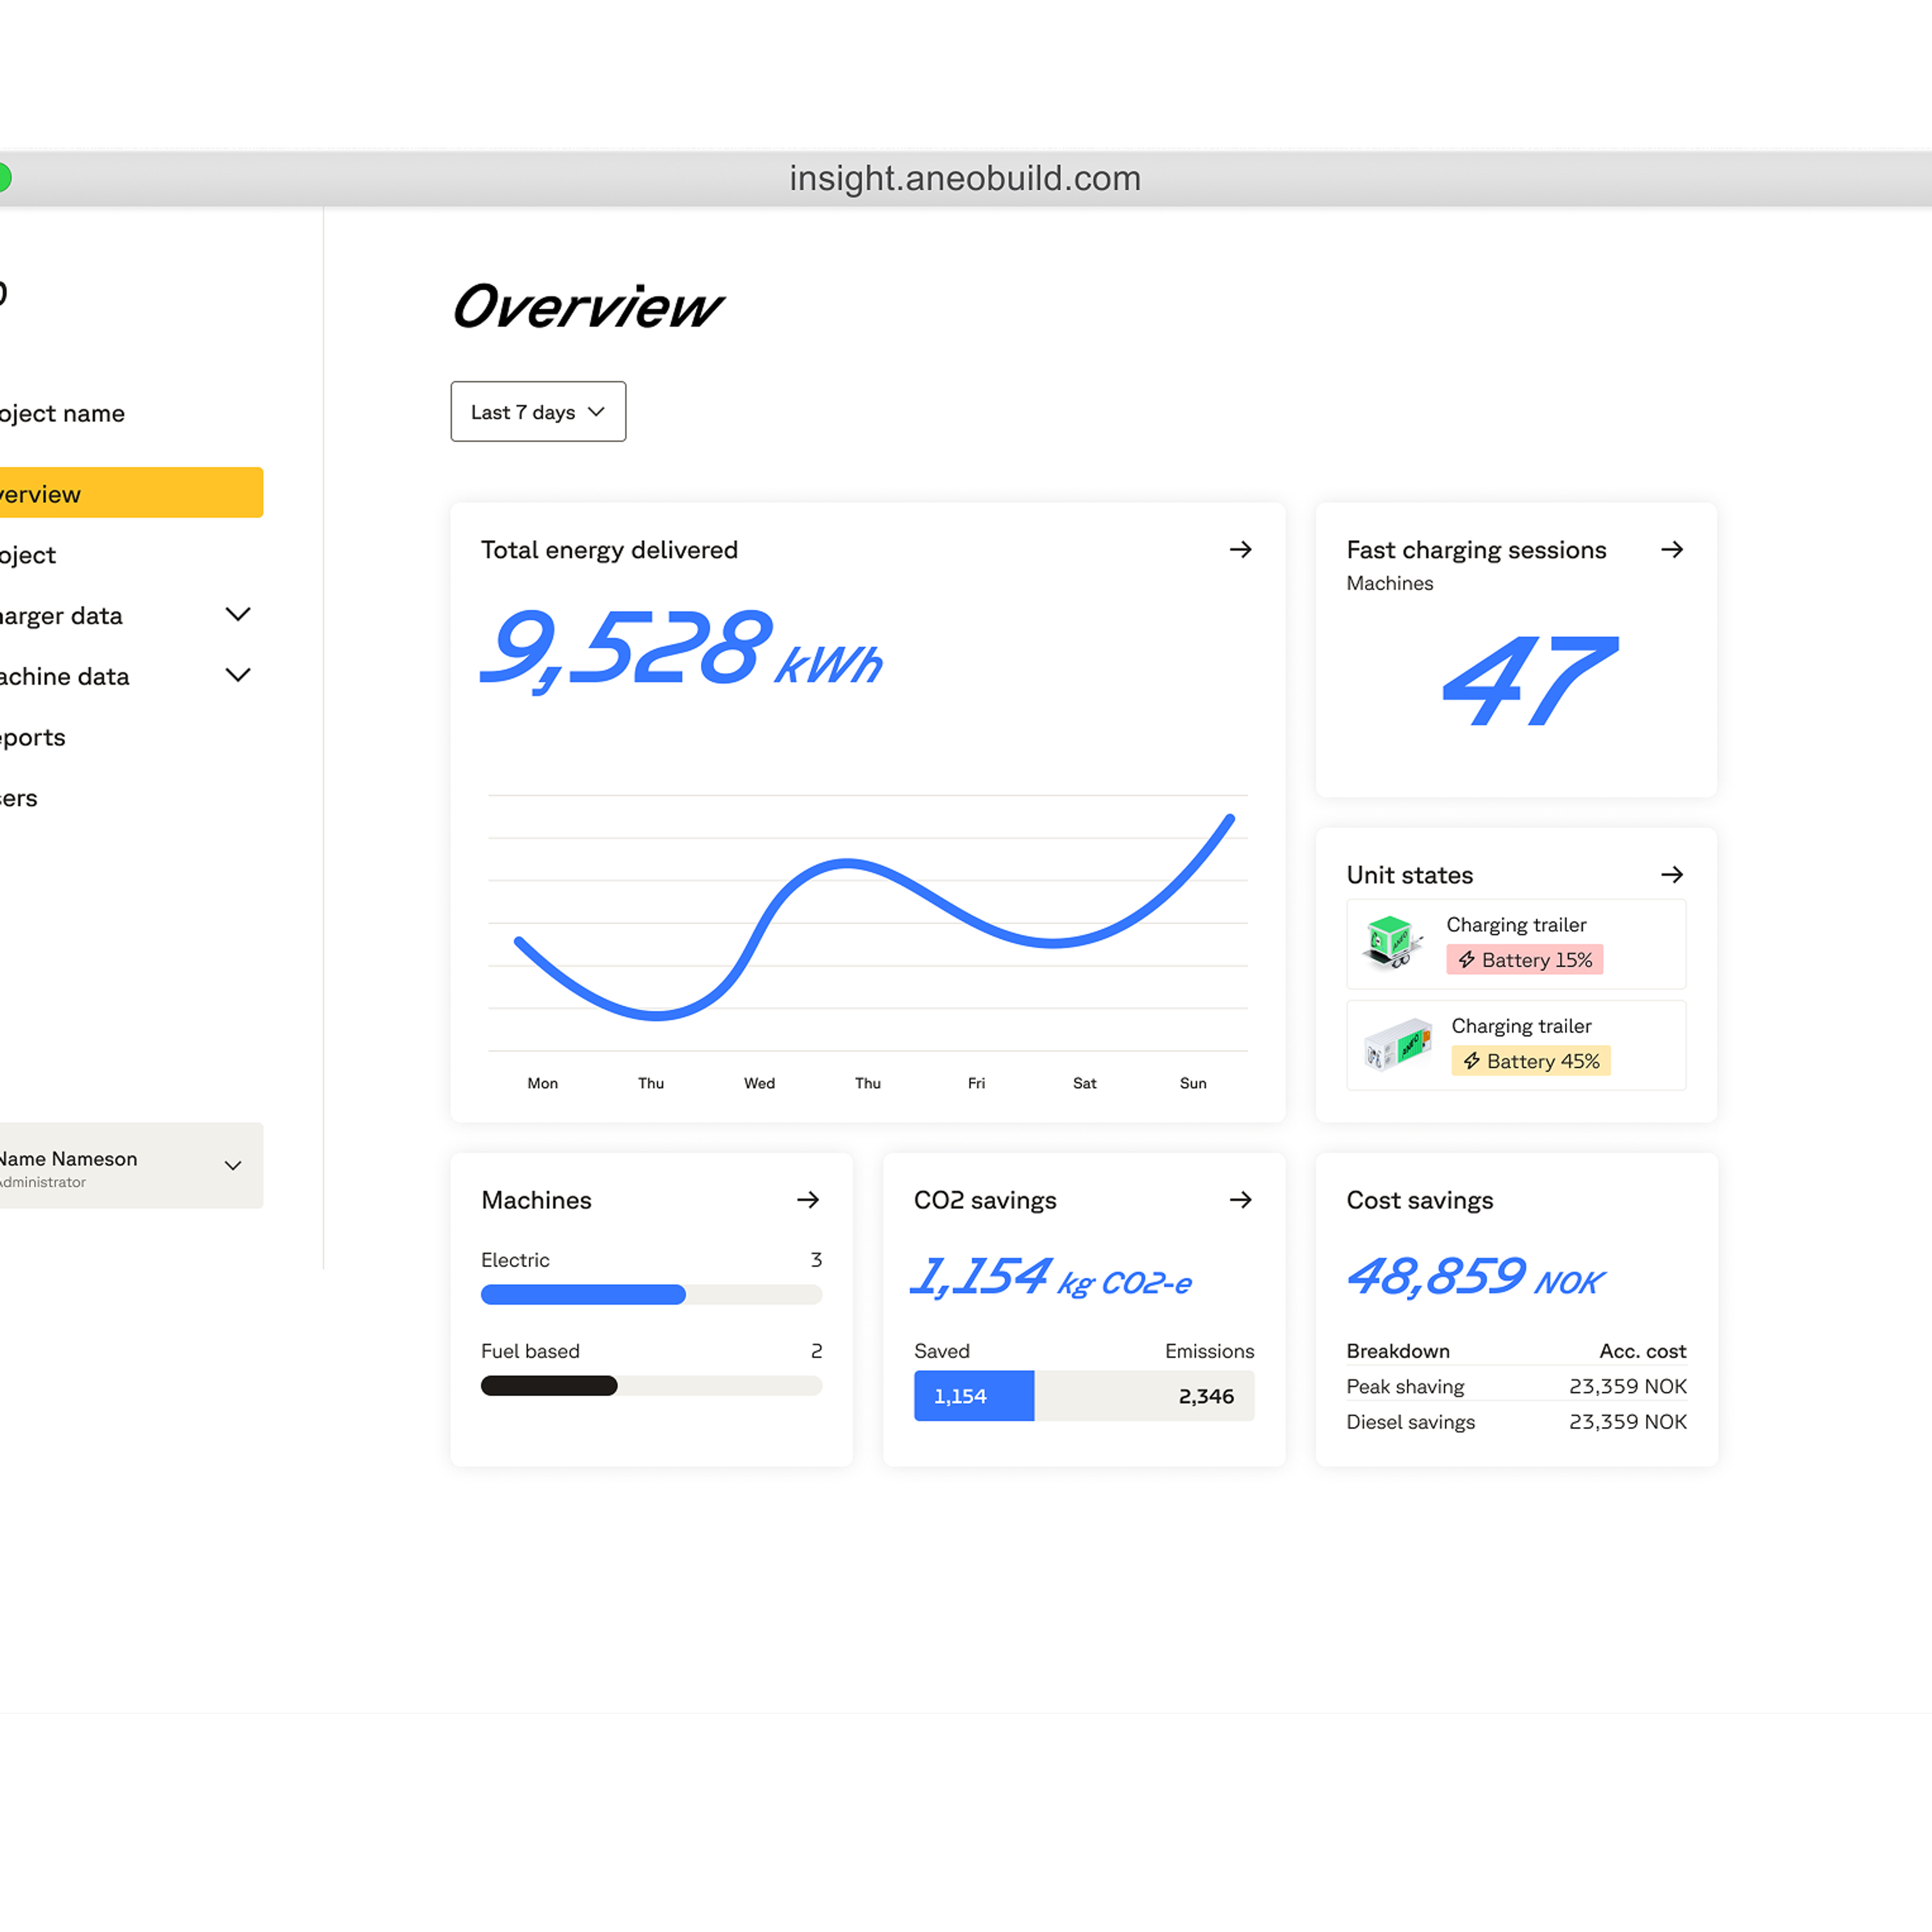The height and width of the screenshot is (1932, 1932).
Task: Open Unit states arrow
Action: click(1672, 874)
